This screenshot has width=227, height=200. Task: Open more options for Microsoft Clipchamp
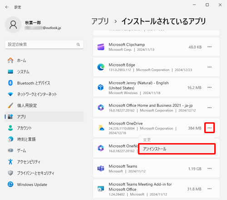(209, 47)
